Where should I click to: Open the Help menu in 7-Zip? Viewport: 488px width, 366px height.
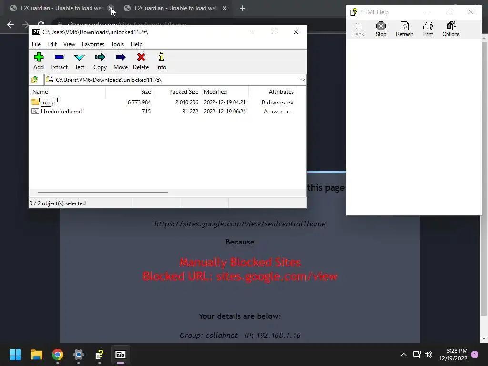coord(136,44)
